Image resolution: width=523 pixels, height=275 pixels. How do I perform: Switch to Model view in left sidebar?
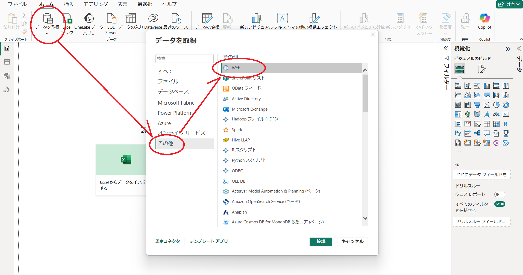pos(7,76)
